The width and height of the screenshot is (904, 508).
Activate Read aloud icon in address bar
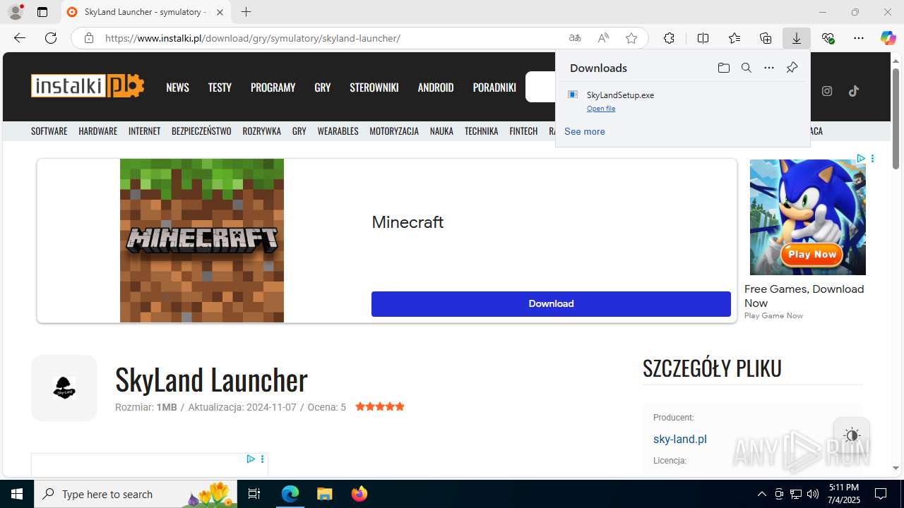(x=603, y=38)
